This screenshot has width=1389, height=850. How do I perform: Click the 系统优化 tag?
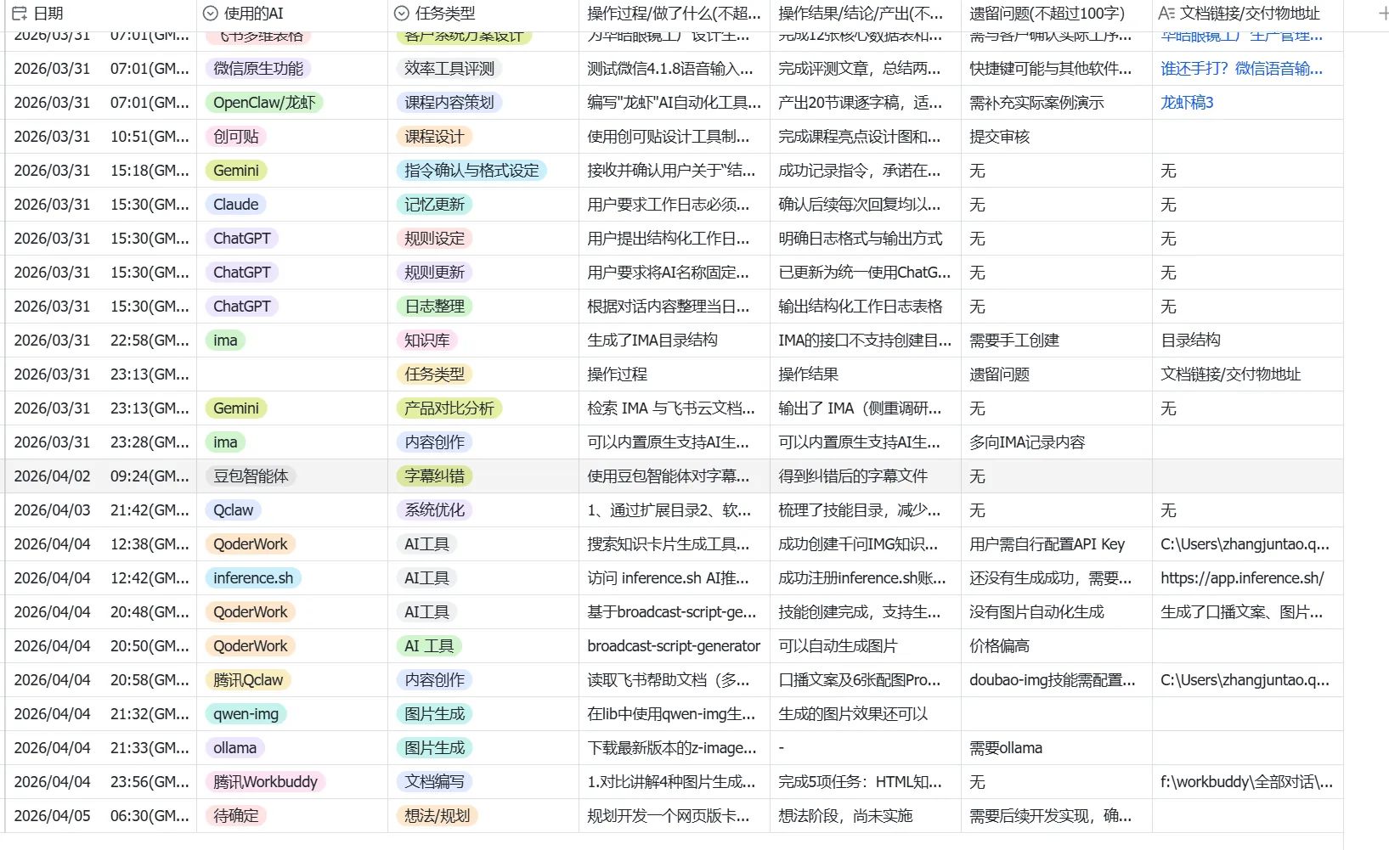(435, 510)
